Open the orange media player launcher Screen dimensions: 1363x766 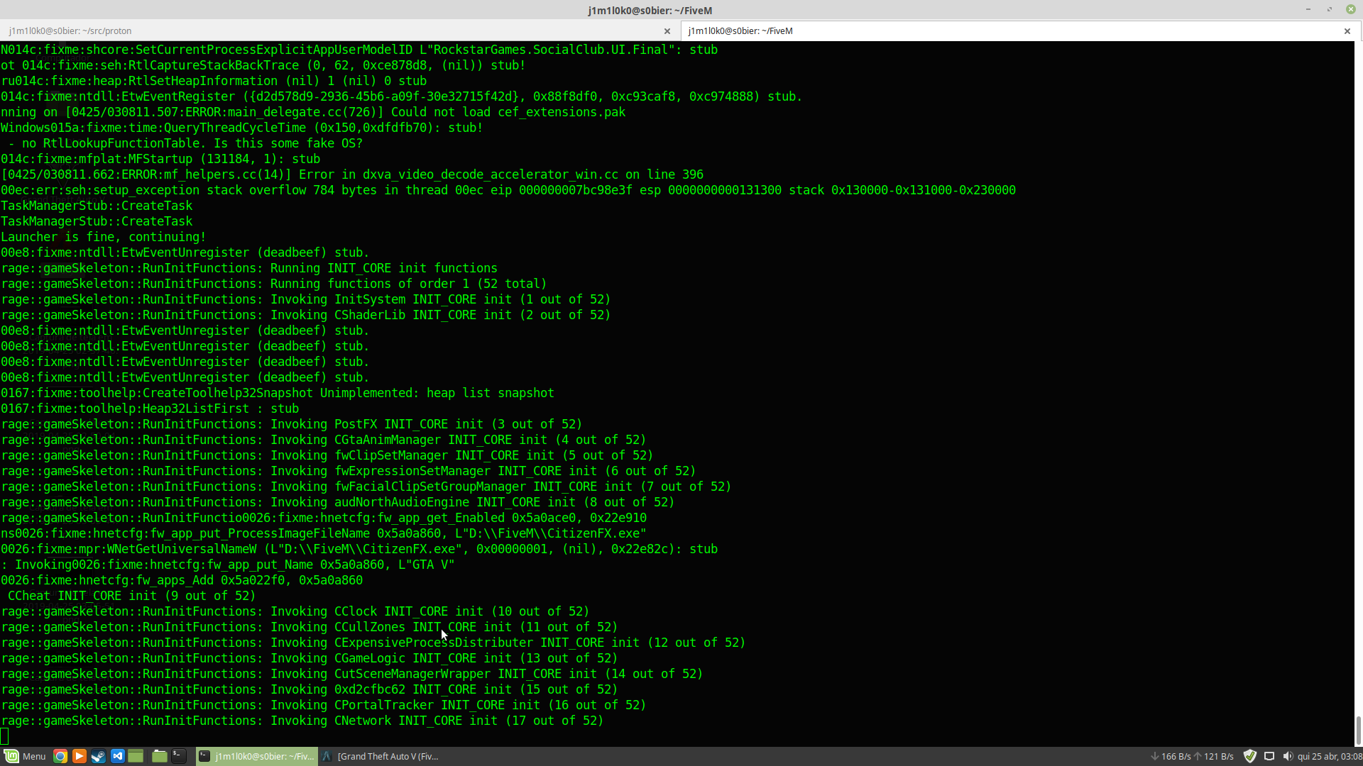80,756
